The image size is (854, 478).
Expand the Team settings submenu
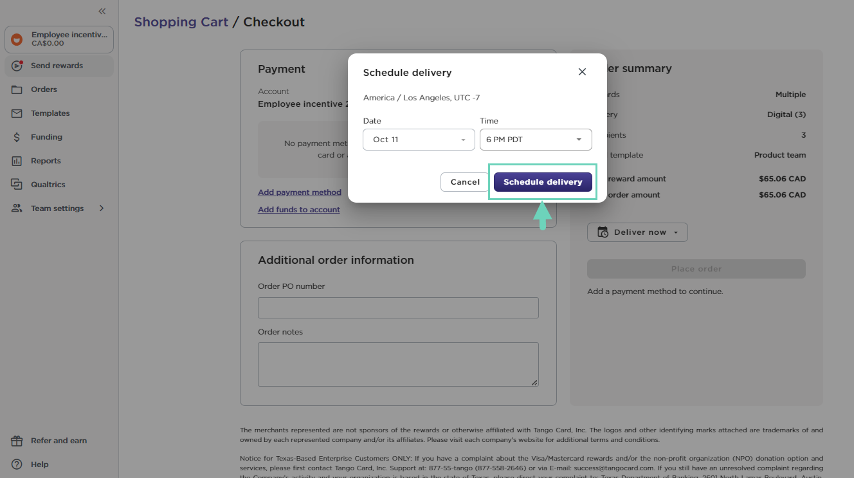coord(102,208)
